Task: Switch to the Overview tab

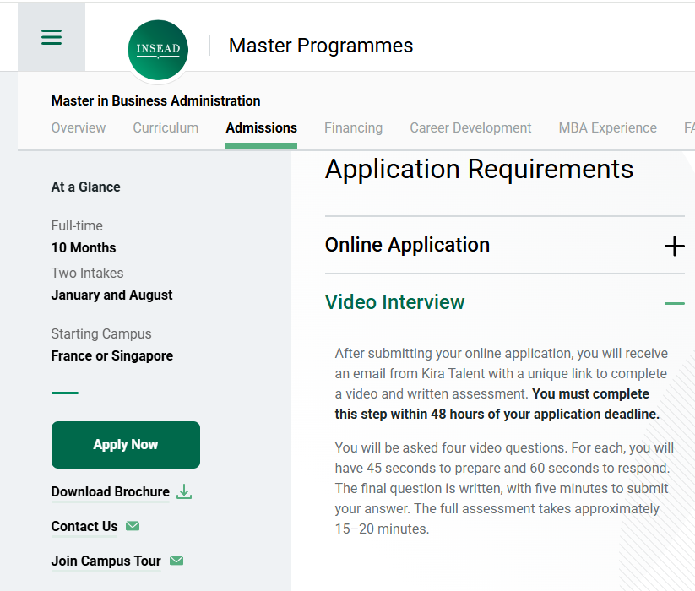Action: click(x=79, y=128)
